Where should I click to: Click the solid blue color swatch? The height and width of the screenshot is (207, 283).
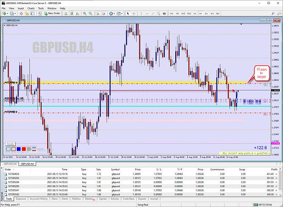(x=19, y=149)
